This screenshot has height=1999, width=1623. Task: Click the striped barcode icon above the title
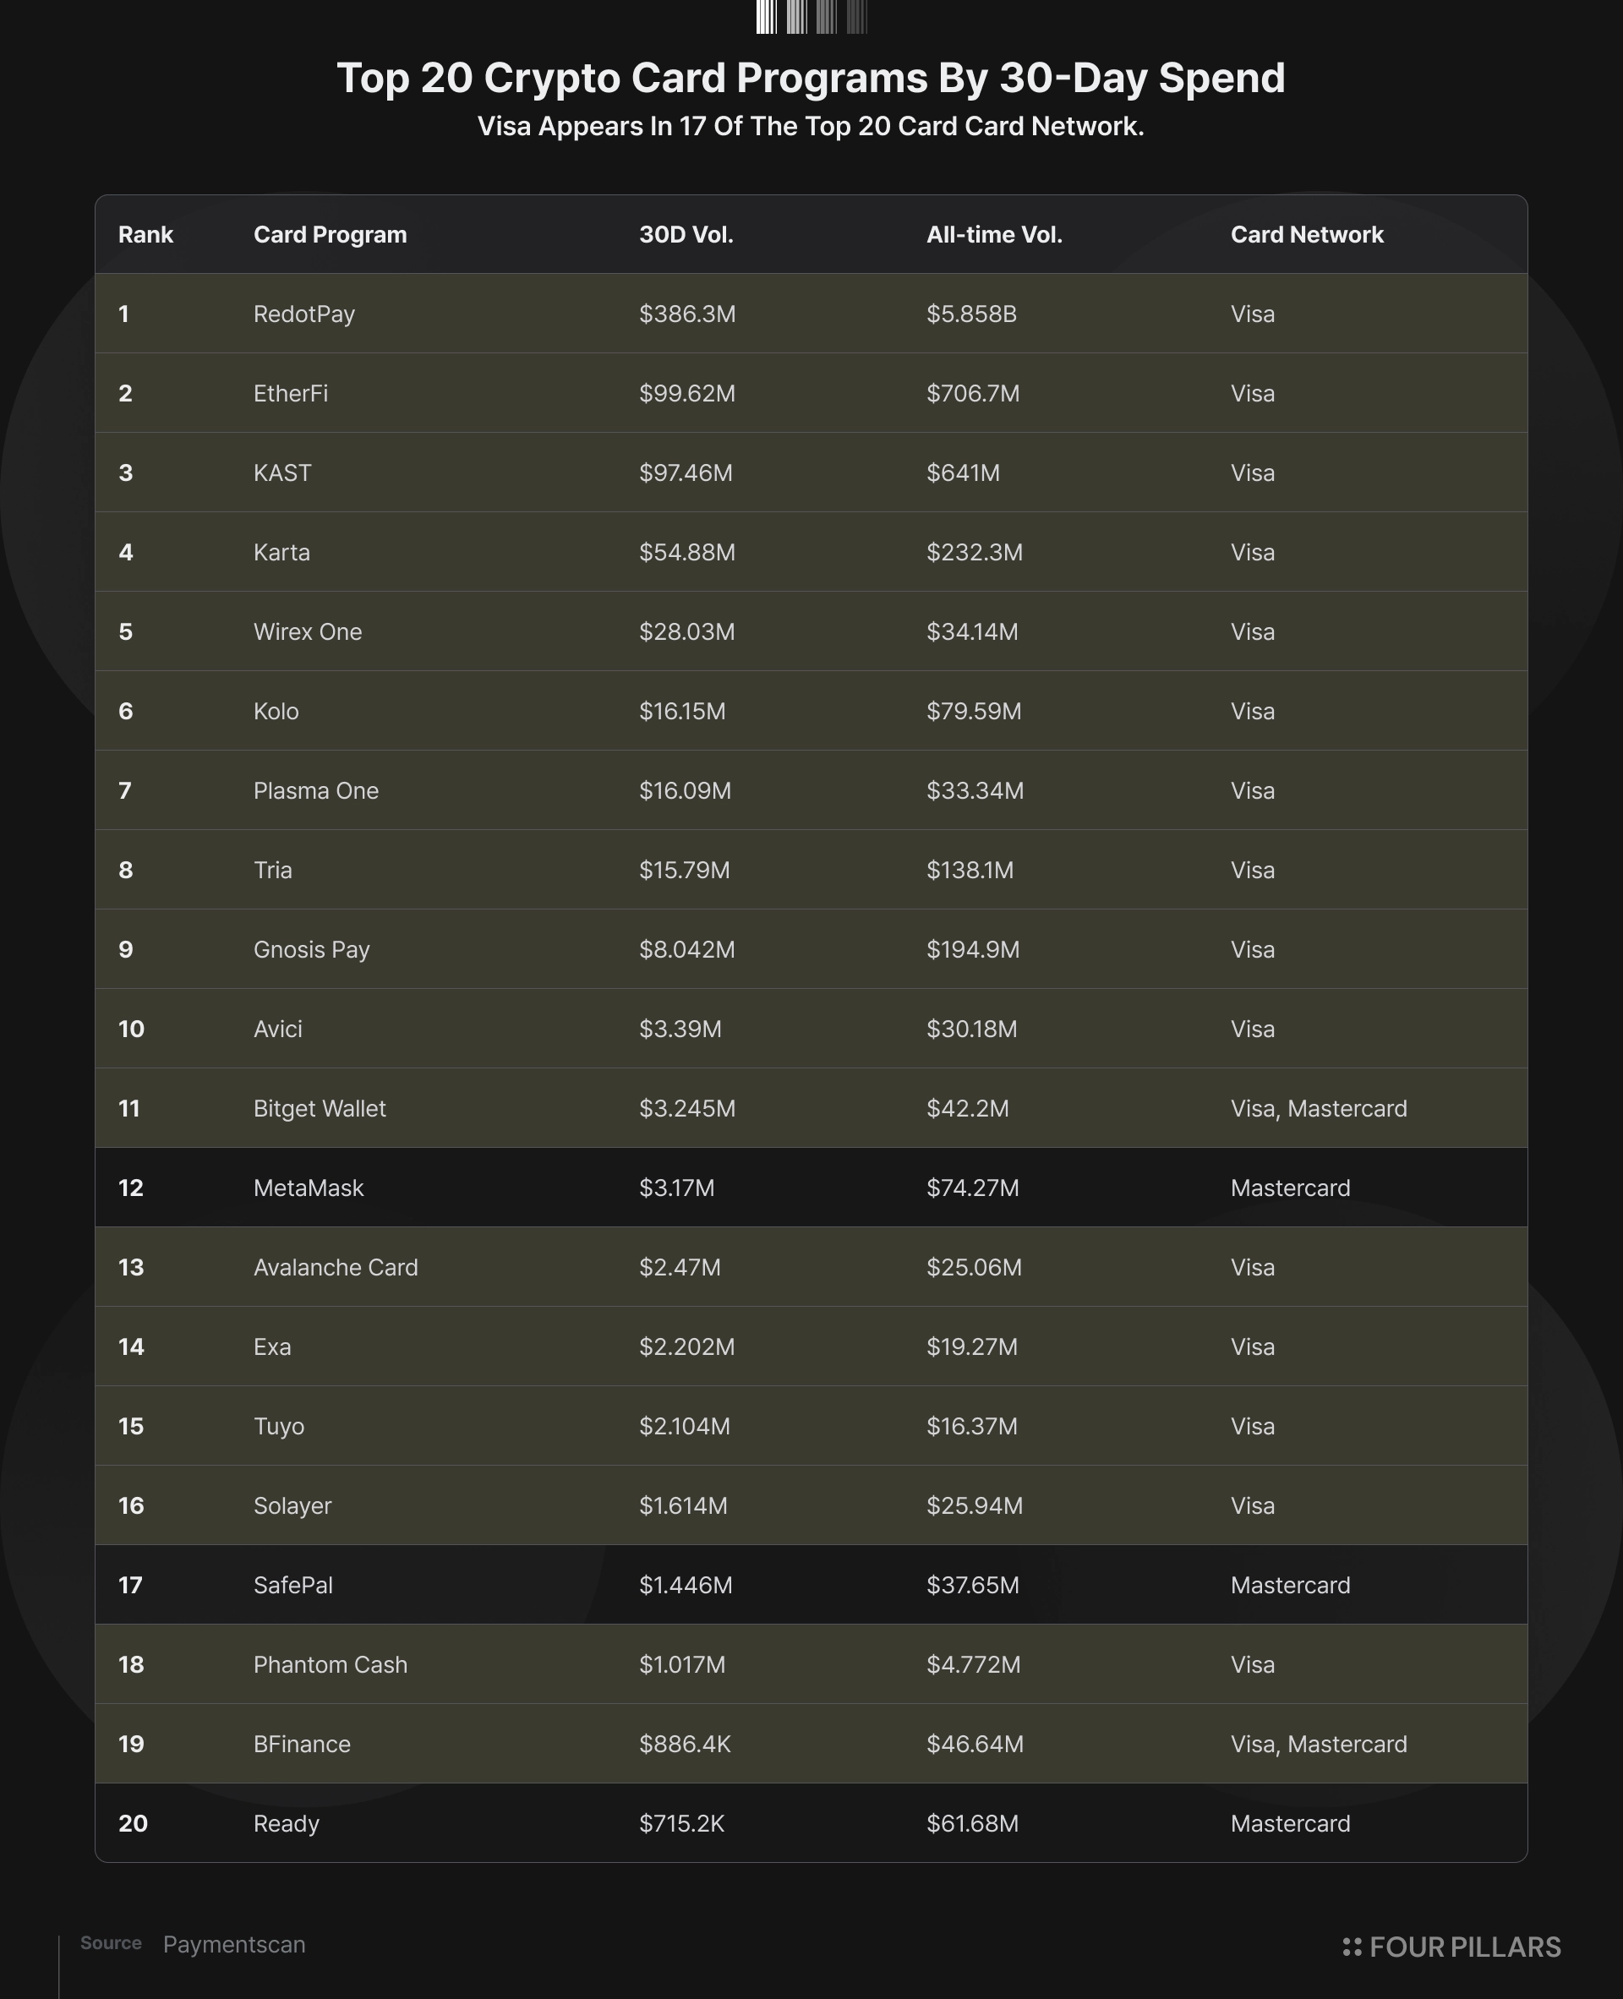click(811, 17)
